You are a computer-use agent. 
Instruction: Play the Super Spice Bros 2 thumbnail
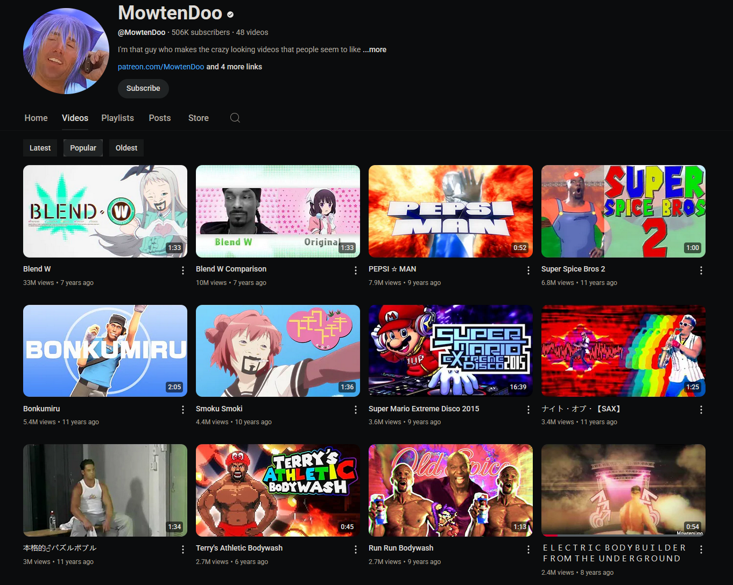click(x=623, y=211)
